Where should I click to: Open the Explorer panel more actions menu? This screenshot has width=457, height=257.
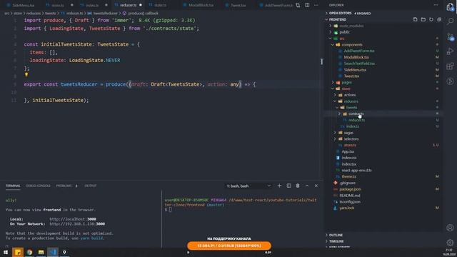(x=436, y=5)
